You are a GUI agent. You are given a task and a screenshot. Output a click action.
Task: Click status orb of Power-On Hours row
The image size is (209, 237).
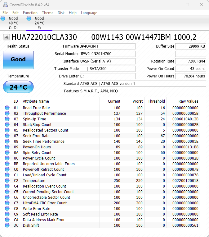click(x=7, y=147)
